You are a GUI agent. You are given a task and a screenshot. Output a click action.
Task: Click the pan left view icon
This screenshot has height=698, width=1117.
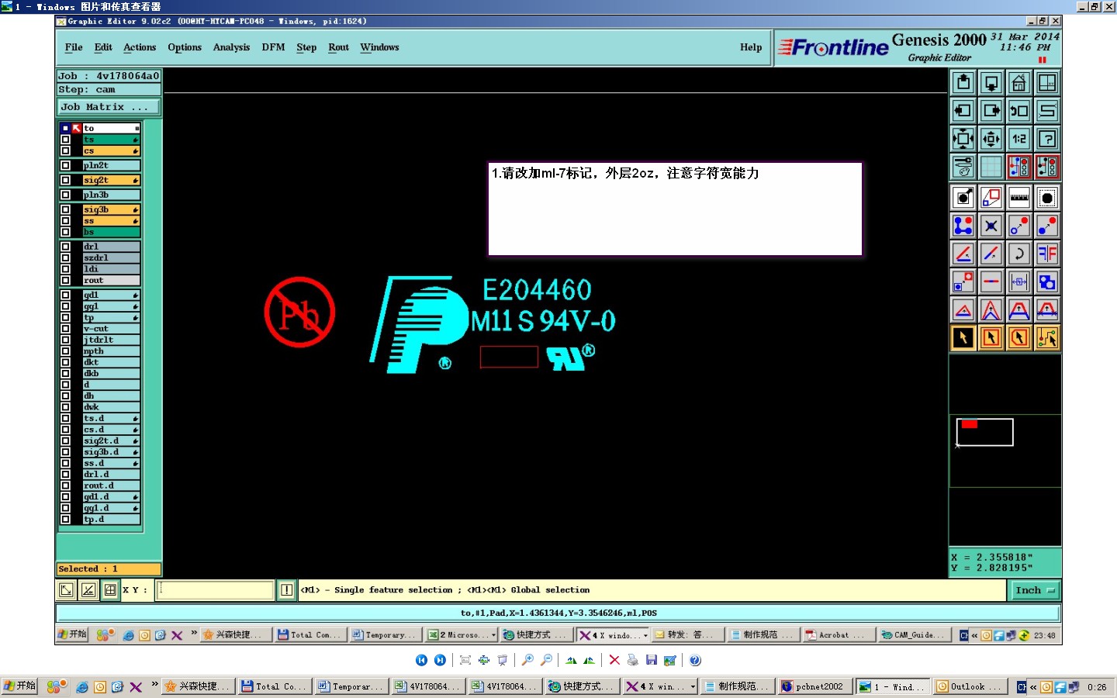pyautogui.click(x=963, y=111)
